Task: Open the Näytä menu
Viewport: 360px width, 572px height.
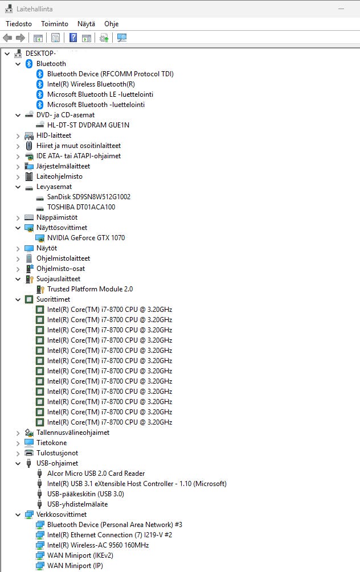Action: pos(86,24)
